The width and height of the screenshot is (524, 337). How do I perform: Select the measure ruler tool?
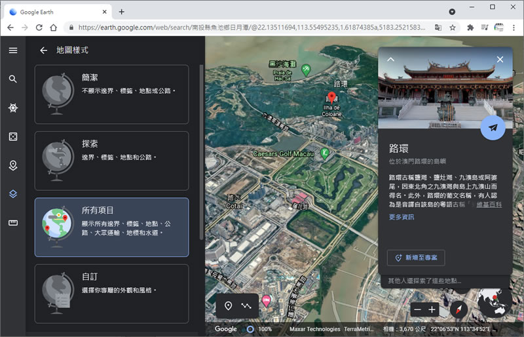click(x=13, y=222)
